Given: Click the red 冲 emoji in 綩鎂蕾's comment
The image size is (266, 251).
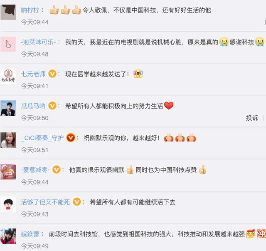Looking at the screenshot, I should [x=261, y=234].
